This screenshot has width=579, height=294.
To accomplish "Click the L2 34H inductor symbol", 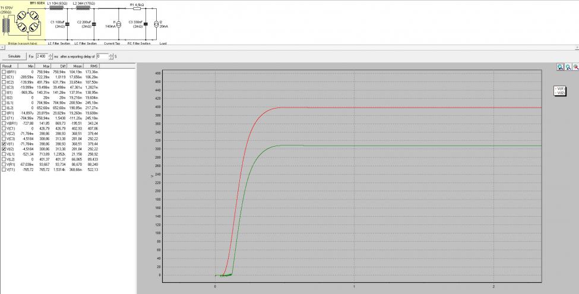I will [x=83, y=8].
